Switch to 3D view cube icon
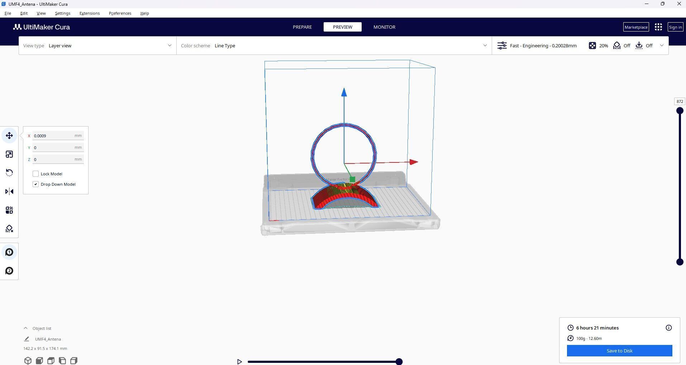The width and height of the screenshot is (686, 365). 28,360
